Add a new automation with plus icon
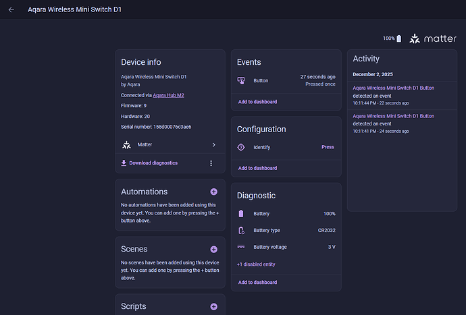 (x=213, y=192)
